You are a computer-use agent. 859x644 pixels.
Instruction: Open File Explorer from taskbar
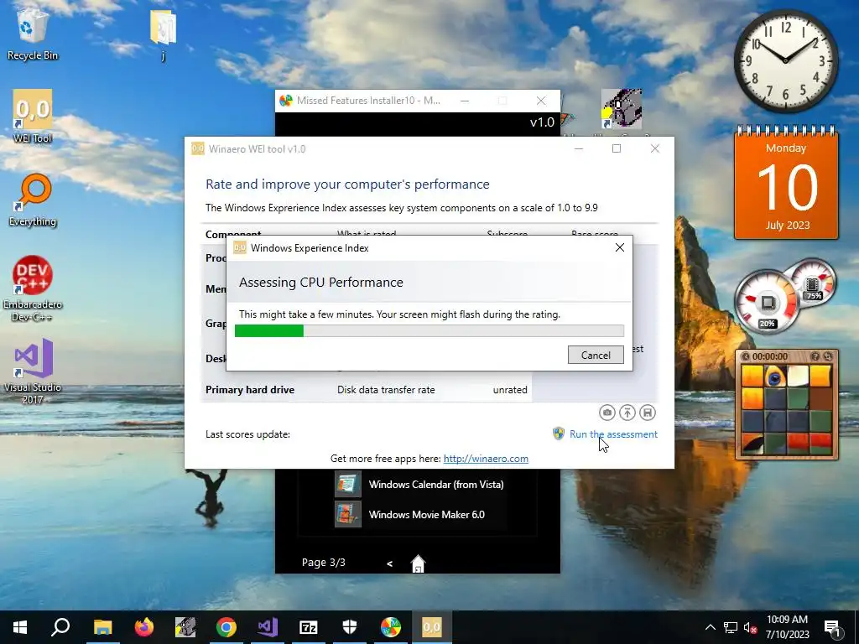[102, 627]
